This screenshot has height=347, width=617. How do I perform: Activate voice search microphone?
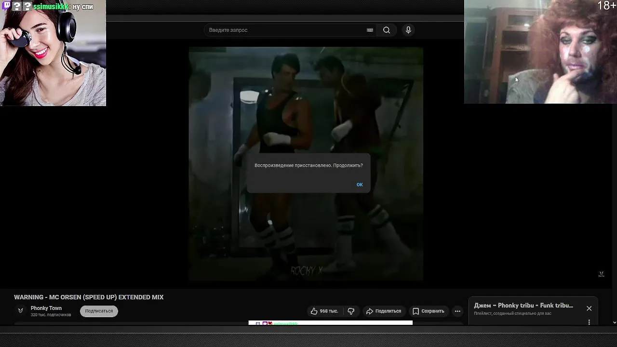click(408, 30)
